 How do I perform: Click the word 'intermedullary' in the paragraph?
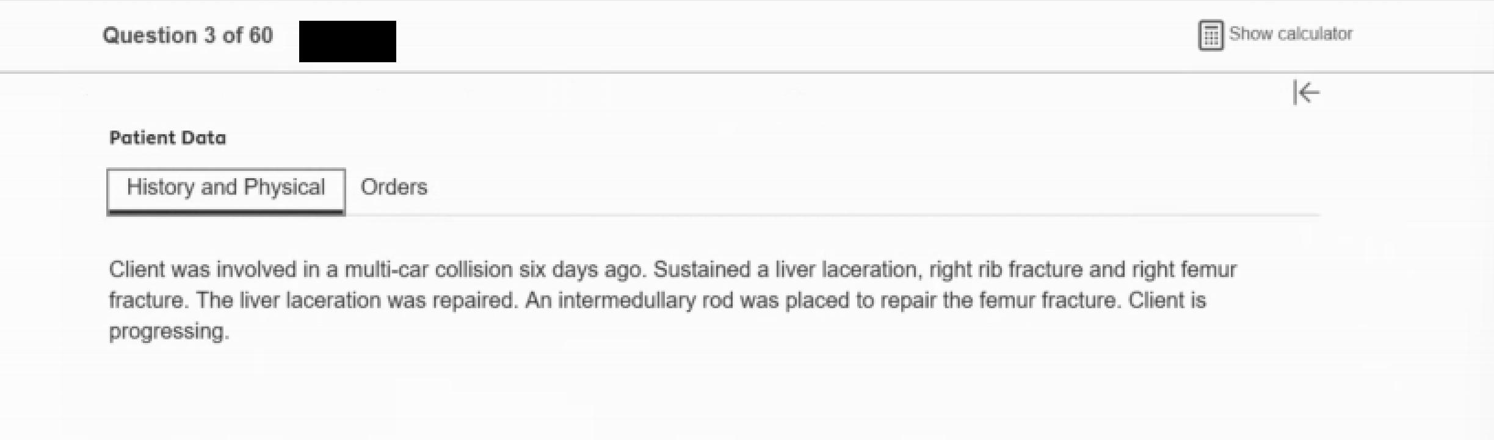(x=626, y=300)
